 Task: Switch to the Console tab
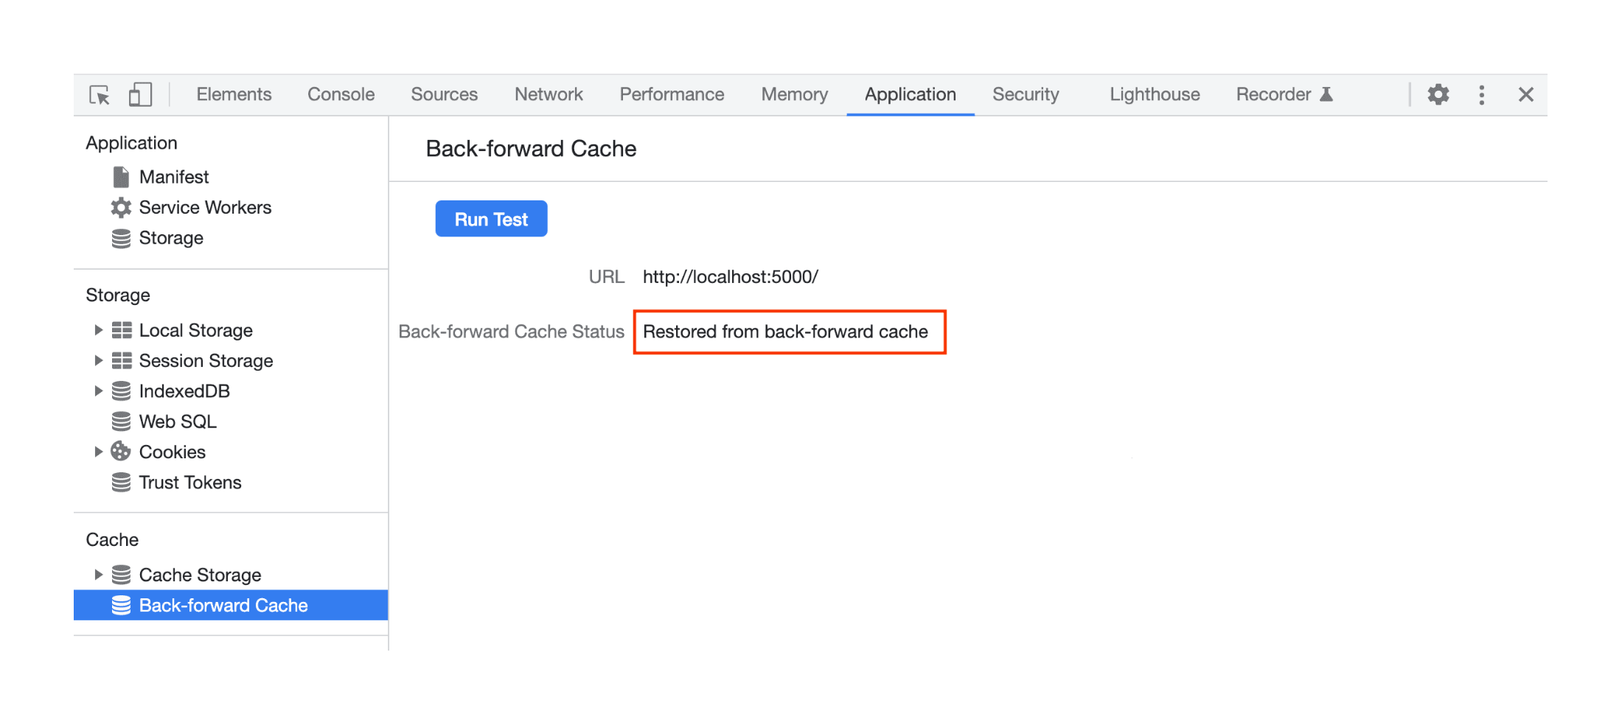tap(340, 94)
